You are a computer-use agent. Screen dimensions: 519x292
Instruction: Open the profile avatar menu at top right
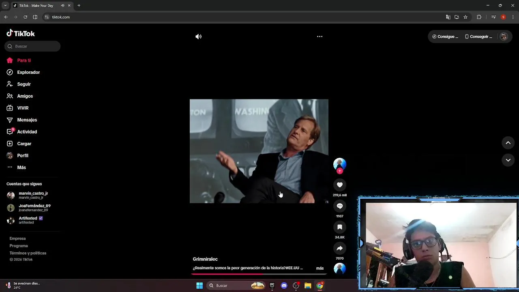[x=504, y=36]
